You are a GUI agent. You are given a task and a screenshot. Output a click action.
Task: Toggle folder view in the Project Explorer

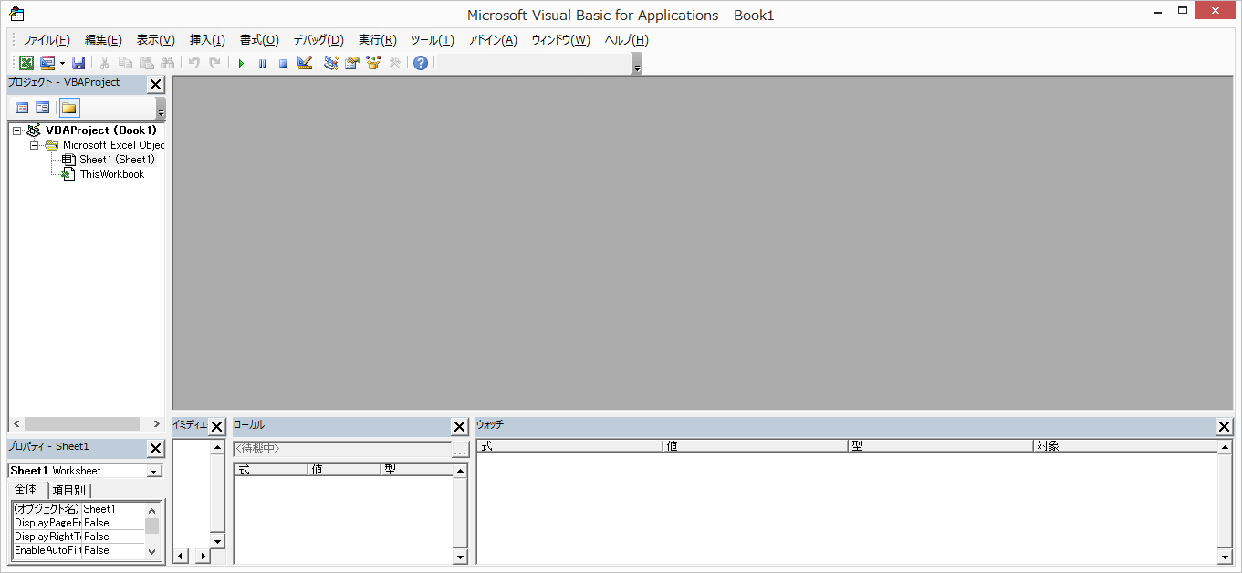click(68, 108)
